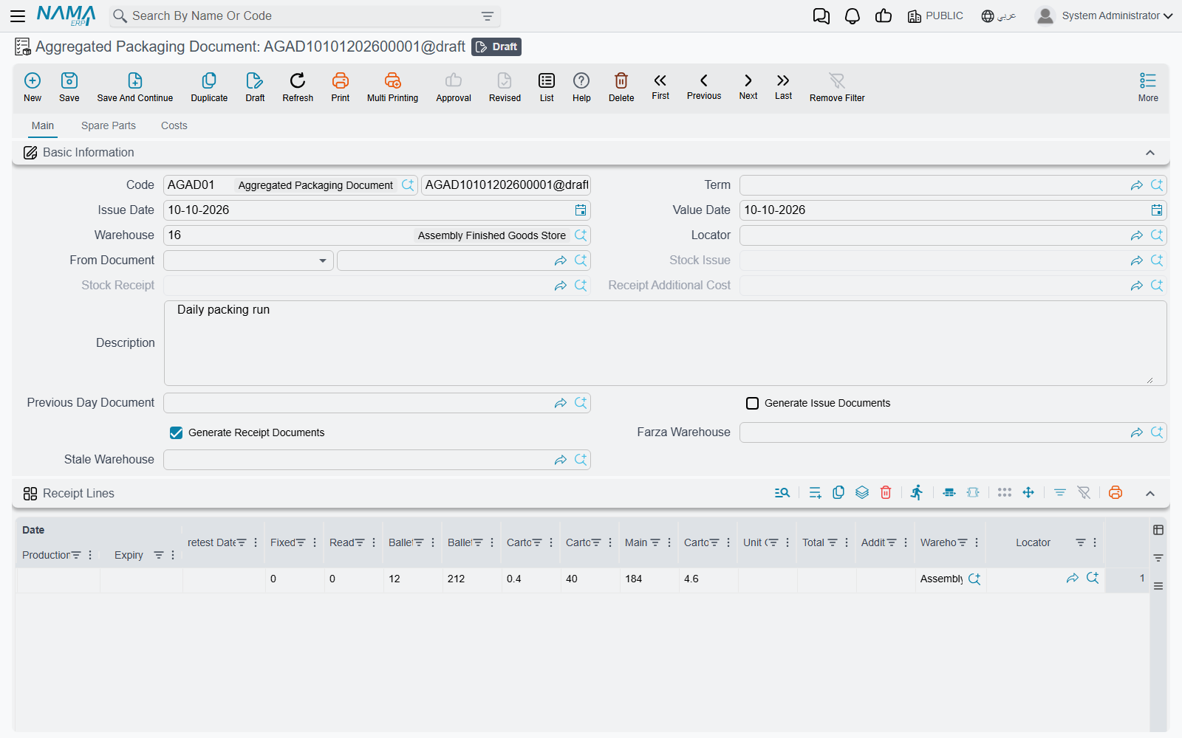Viewport: 1182px width, 738px height.
Task: Select the Main tab
Action: (x=43, y=125)
